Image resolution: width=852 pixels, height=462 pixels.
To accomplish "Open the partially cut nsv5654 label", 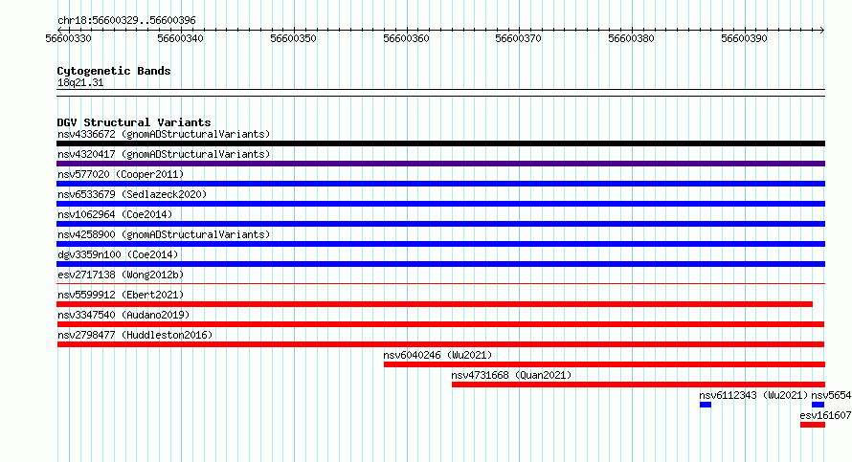I will [831, 395].
